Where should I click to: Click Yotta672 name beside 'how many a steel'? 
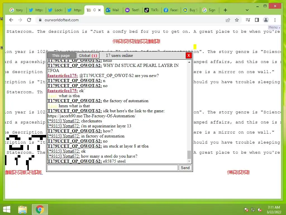(64, 156)
